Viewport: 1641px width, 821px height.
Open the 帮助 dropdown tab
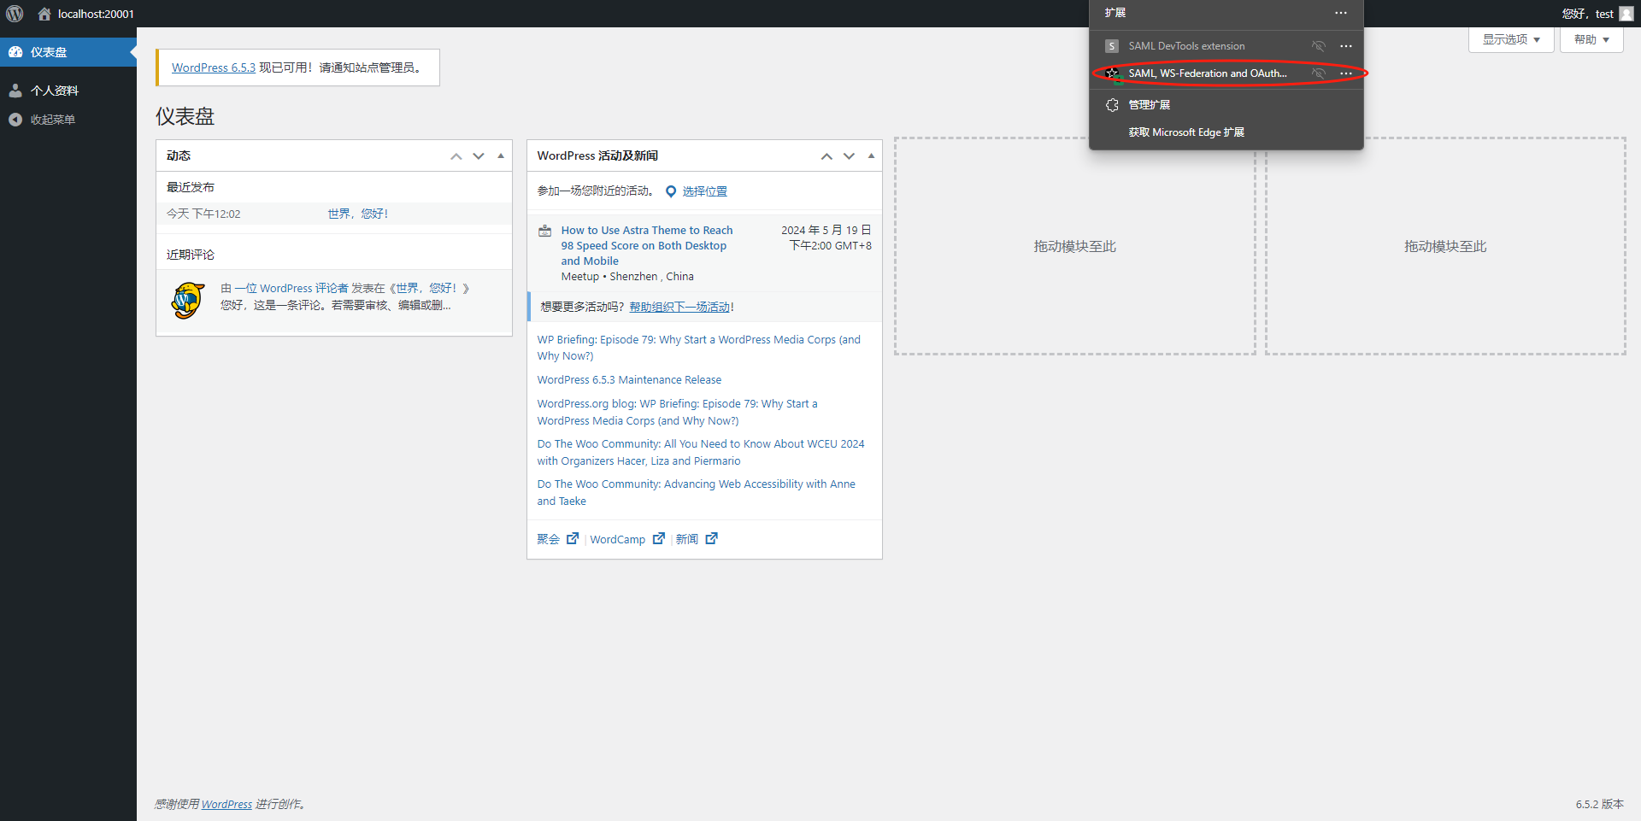[1591, 39]
